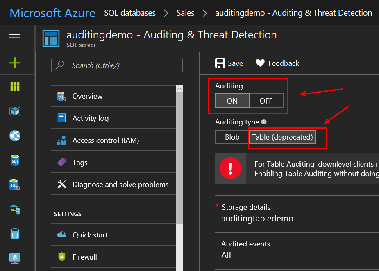Click the Auditing type info icon
The image size is (379, 271).
[x=264, y=122]
